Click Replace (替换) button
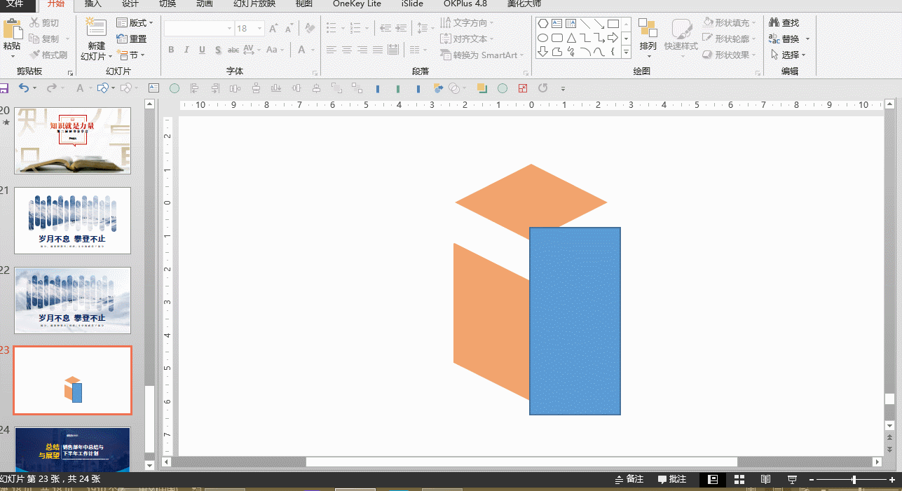 [x=784, y=39]
